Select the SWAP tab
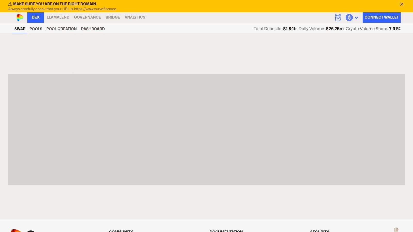Image resolution: width=413 pixels, height=232 pixels. coord(20,29)
